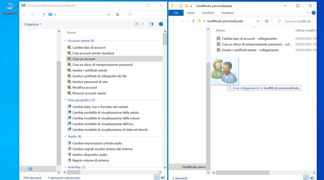This screenshot has width=324, height=180.
Task: Switch to large icons view in GodMode personalizzata
Action: (312, 178)
